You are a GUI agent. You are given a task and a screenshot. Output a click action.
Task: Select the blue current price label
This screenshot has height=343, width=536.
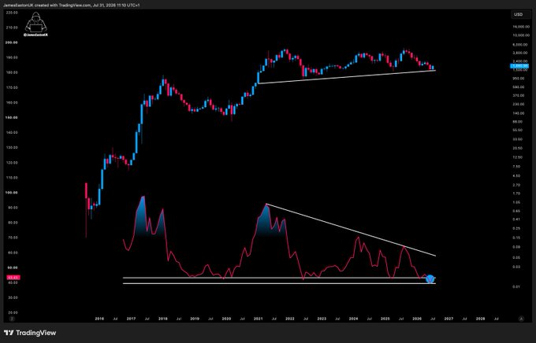pyautogui.click(x=519, y=66)
